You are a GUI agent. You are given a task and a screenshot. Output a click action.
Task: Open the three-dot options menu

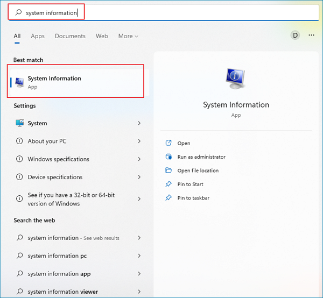311,36
